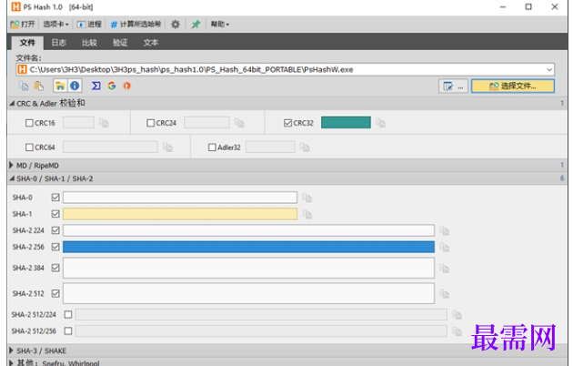The width and height of the screenshot is (573, 366).
Task: Click the Open (打开) toolbar button
Action: pyautogui.click(x=23, y=25)
